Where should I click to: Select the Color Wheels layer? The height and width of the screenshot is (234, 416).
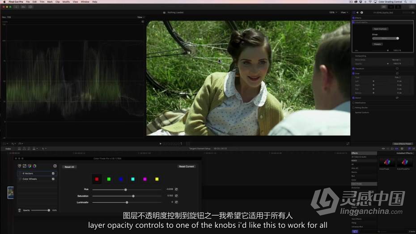(x=37, y=179)
